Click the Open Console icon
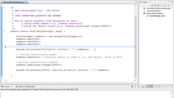The image size is (174, 98). tap(164, 87)
